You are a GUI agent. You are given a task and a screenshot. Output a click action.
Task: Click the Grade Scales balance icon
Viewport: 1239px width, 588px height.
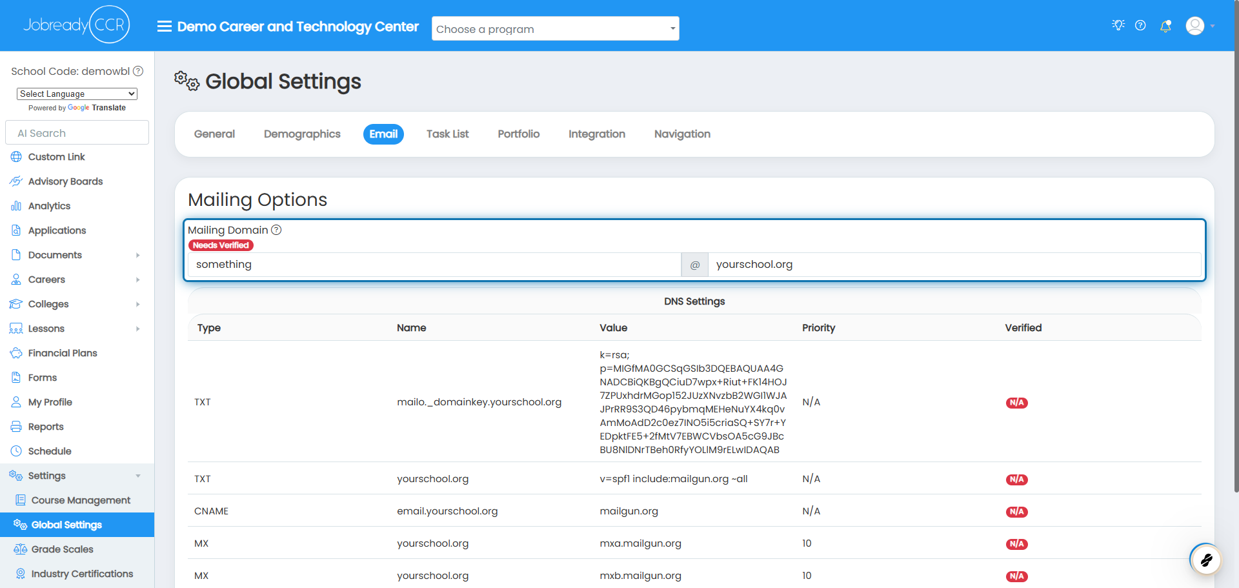[20, 549]
